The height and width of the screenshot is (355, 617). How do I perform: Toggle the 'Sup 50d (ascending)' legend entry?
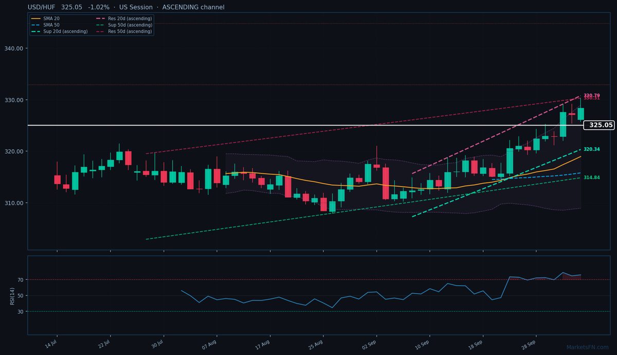pyautogui.click(x=123, y=25)
